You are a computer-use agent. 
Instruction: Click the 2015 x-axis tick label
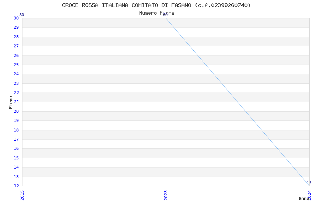tap(22, 195)
